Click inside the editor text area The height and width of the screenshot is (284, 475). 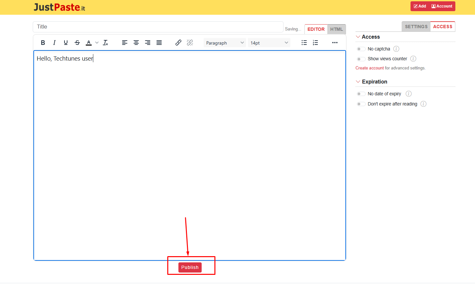click(190, 155)
